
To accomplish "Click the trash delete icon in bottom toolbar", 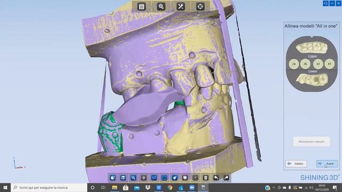I will click(206, 178).
